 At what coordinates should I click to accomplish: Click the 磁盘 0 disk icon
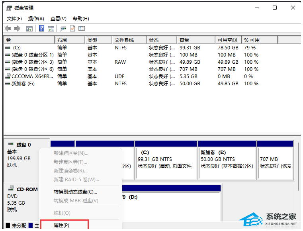[11, 144]
